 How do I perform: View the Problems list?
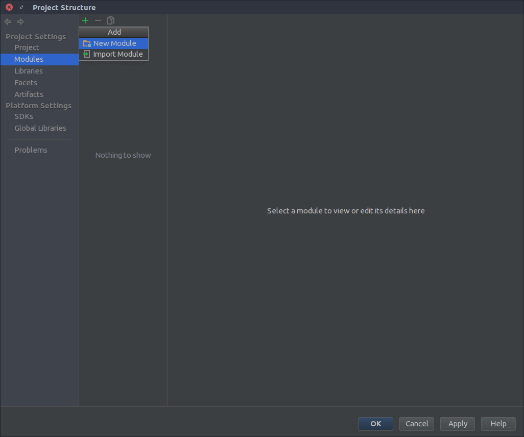pos(31,150)
